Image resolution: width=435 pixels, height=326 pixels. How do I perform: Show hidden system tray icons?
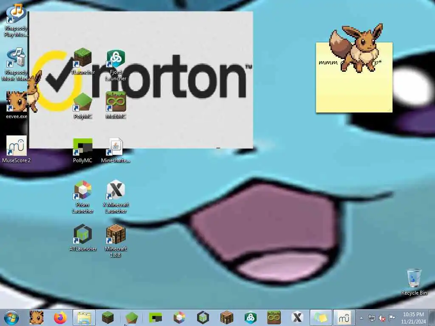tap(361, 318)
